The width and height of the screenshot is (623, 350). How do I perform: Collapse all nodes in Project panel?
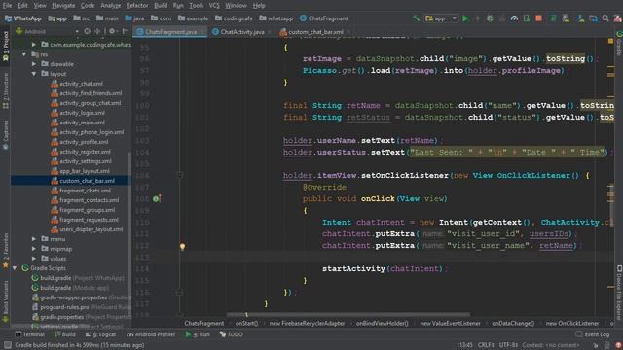pyautogui.click(x=97, y=31)
